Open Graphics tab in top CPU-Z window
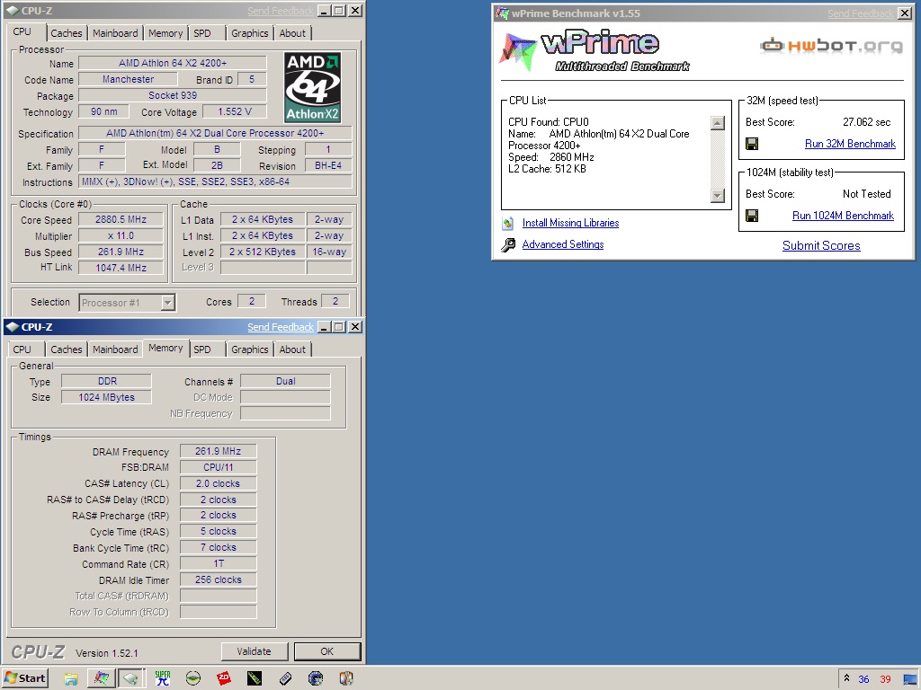Screen dimensions: 921x690 tap(250, 33)
